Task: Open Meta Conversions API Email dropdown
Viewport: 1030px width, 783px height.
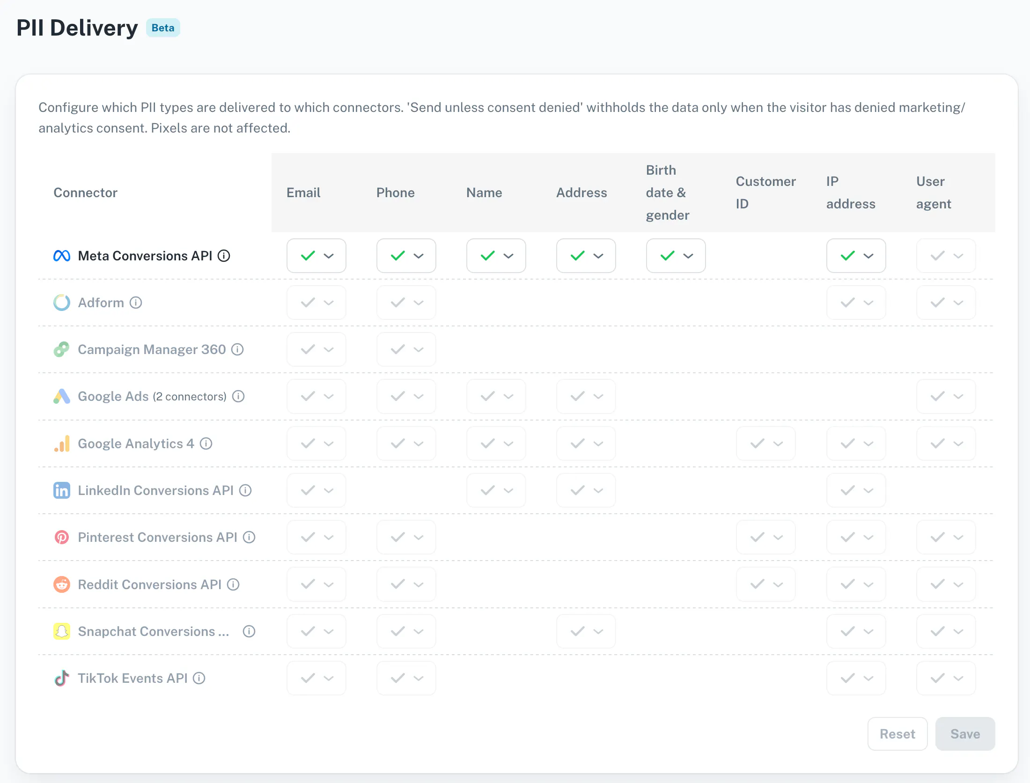Action: 316,256
